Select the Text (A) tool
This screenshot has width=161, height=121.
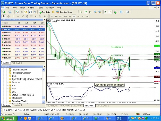pyautogui.click(x=36, y=16)
